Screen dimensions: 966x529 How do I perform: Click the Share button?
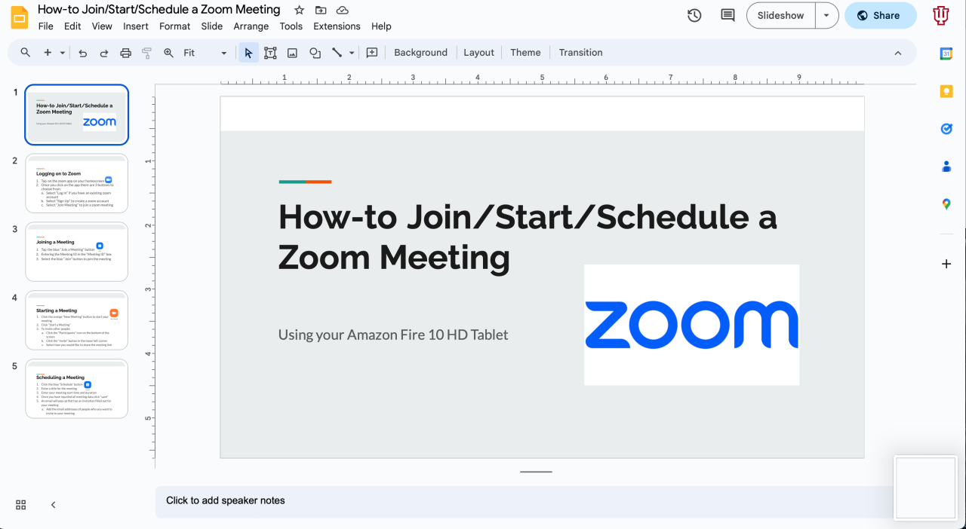pos(880,15)
